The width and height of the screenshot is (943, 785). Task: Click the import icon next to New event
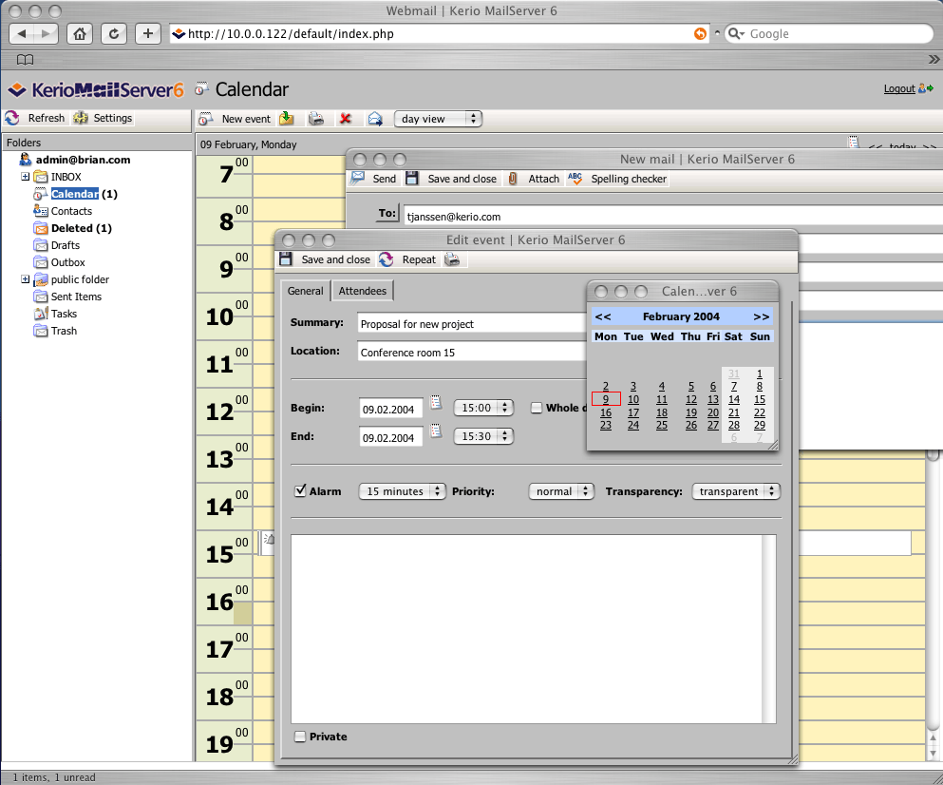(287, 119)
